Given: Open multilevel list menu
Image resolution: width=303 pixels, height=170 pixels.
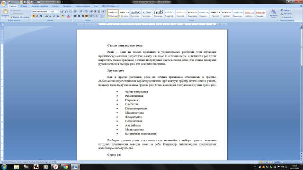Looking at the screenshot, I should point(87,11).
